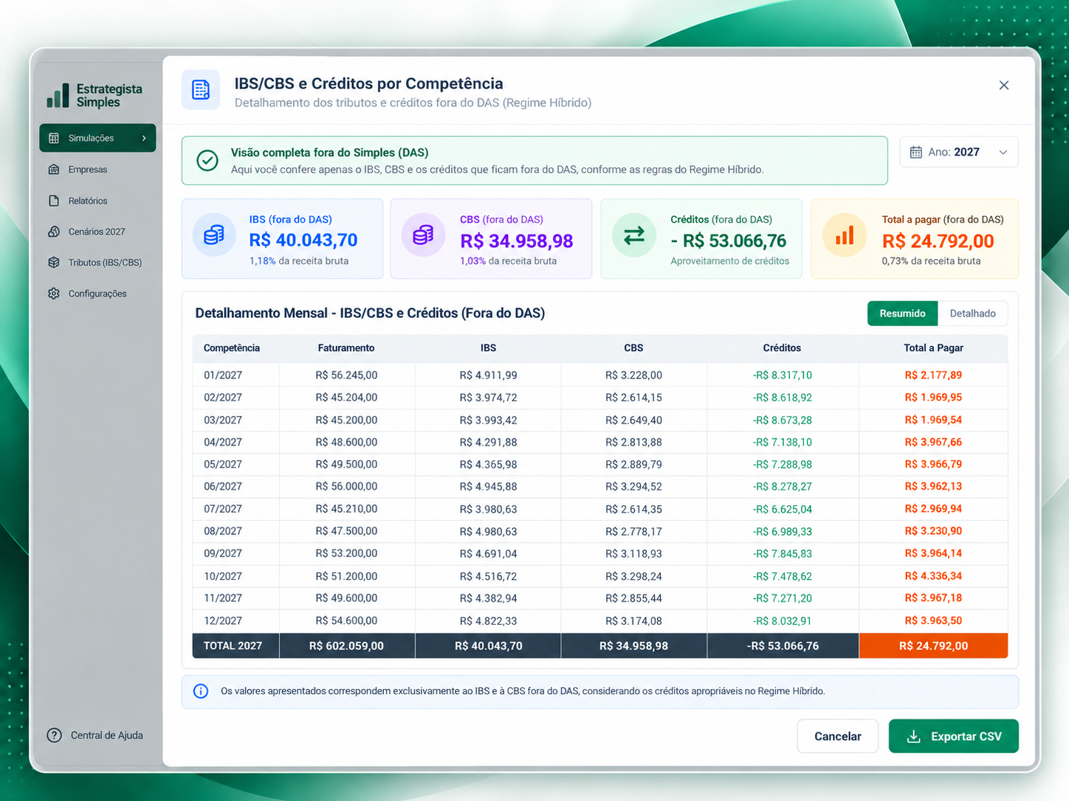
Task: Open Empresas in the sidebar
Action: [97, 170]
